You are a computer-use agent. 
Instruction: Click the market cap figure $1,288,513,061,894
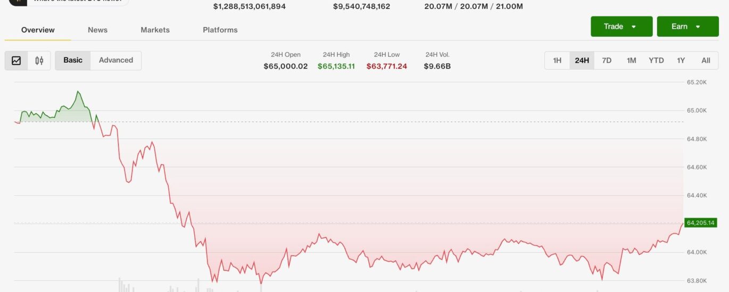(x=250, y=7)
